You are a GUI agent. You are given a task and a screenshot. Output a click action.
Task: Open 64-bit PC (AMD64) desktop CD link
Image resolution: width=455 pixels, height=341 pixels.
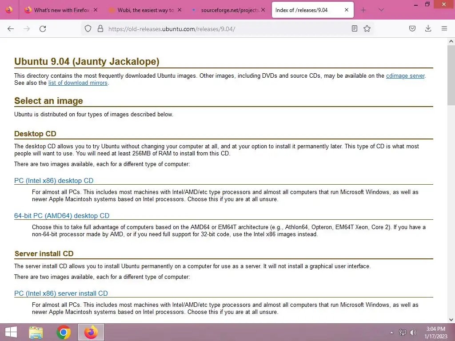point(62,216)
